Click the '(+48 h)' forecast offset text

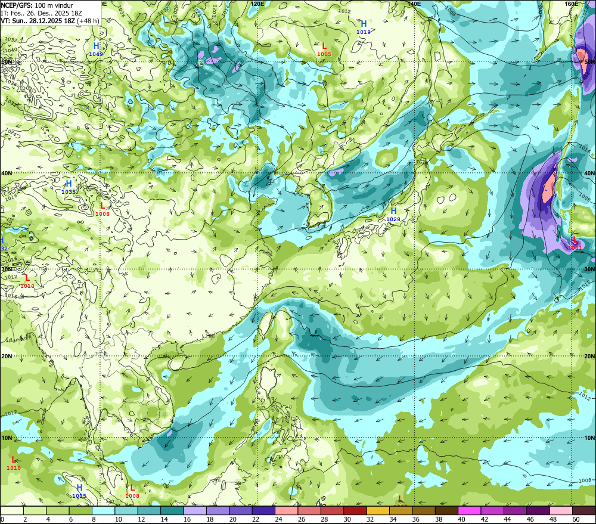(88, 21)
